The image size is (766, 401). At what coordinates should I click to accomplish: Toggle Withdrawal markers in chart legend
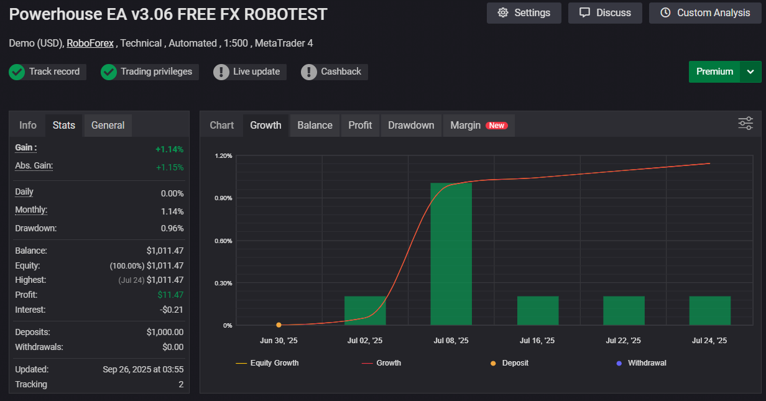[641, 363]
